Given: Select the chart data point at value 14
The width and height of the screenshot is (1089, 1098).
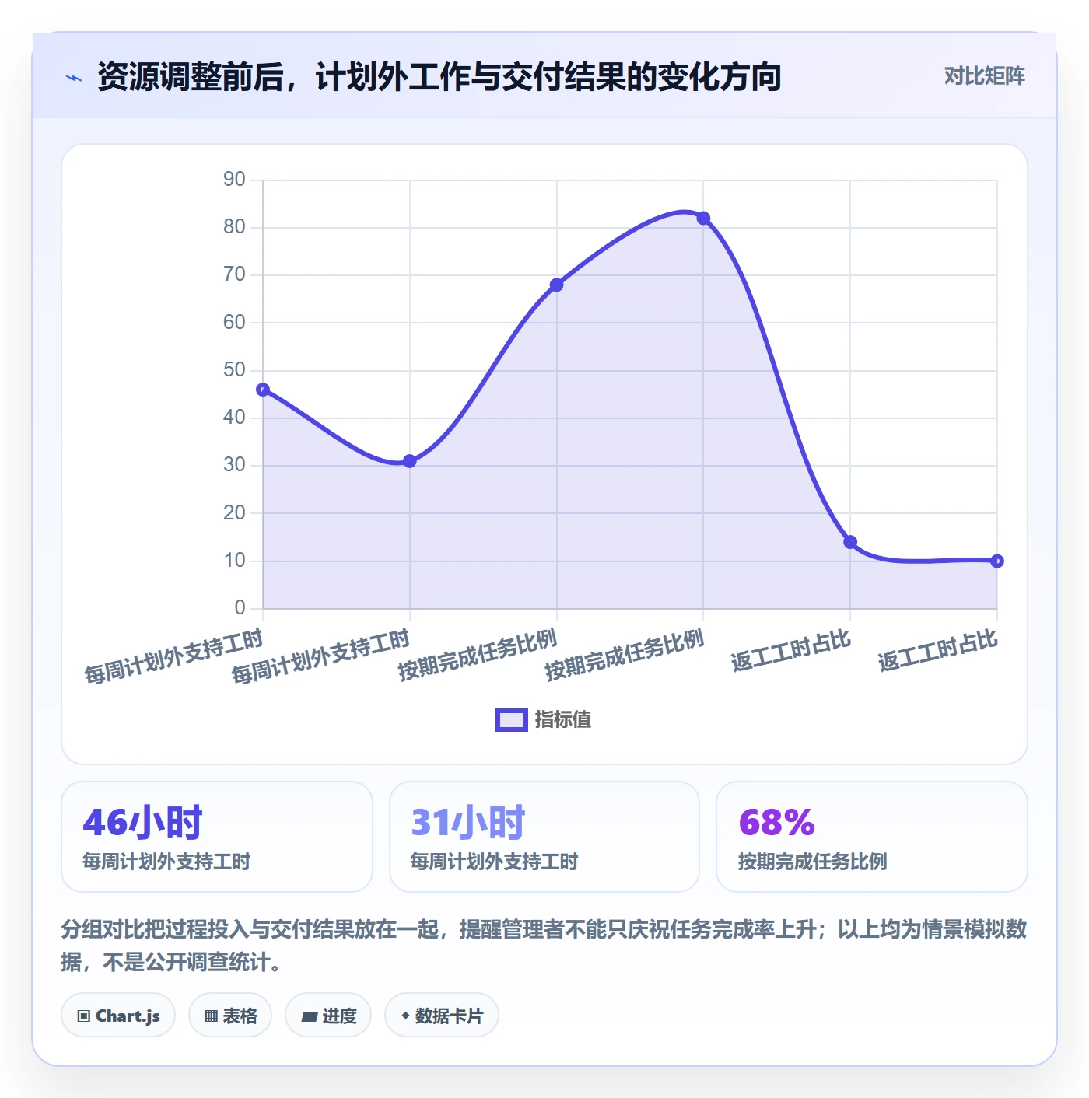Looking at the screenshot, I should coord(850,542).
